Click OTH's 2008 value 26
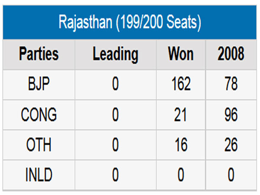The image size is (260, 195). click(231, 145)
